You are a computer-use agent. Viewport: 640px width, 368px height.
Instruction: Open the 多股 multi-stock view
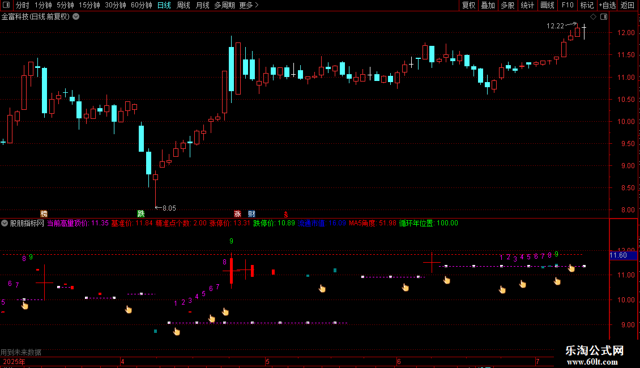coord(507,5)
